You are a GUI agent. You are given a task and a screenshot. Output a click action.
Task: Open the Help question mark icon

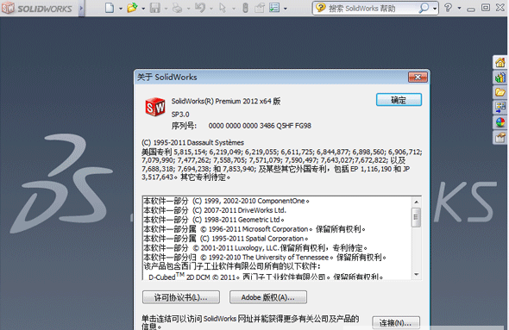(x=449, y=7)
